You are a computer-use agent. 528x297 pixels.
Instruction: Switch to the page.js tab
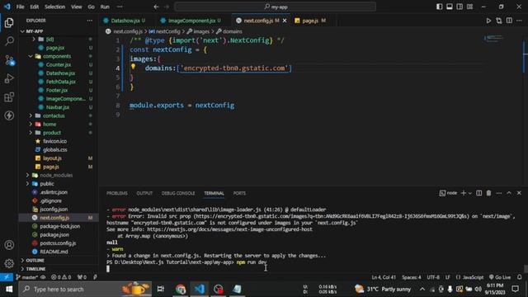point(310,21)
